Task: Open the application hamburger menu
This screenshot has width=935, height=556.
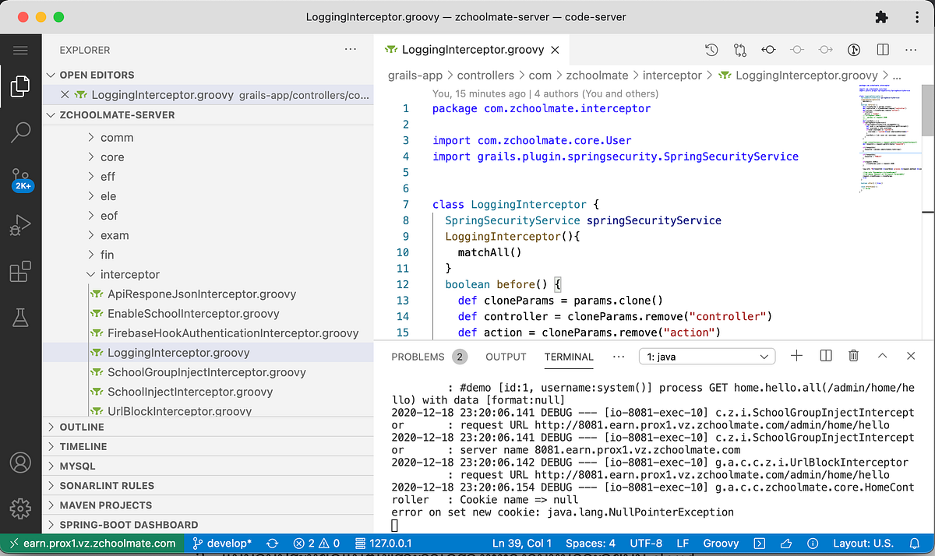Action: coord(20,49)
